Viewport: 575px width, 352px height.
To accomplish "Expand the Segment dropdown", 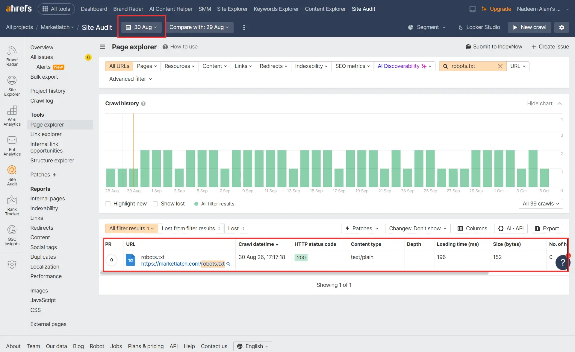I will point(427,27).
